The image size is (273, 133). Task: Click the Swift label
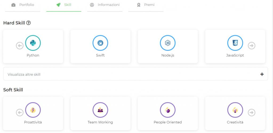pos(100,55)
